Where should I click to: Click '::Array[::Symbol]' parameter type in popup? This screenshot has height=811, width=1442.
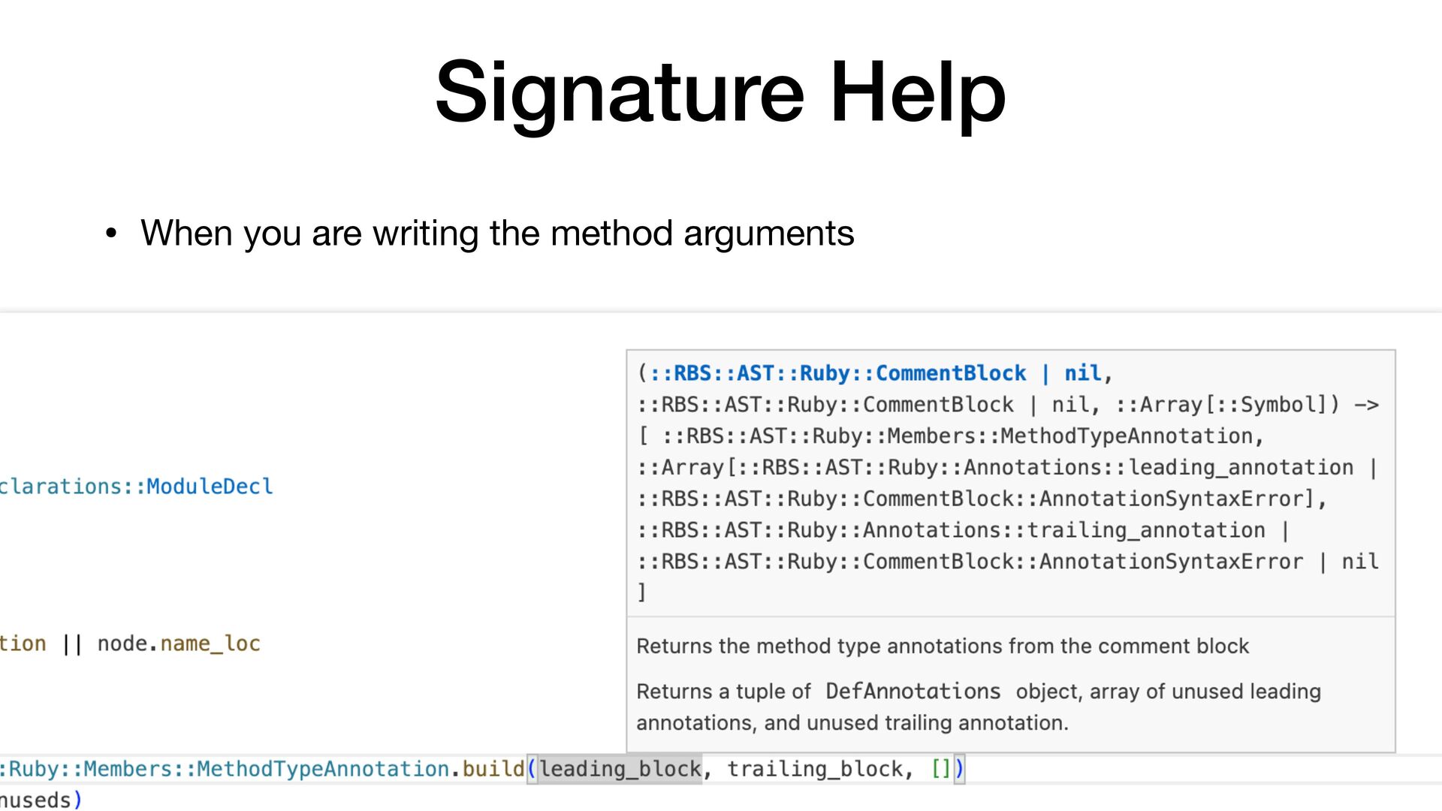tap(1220, 405)
